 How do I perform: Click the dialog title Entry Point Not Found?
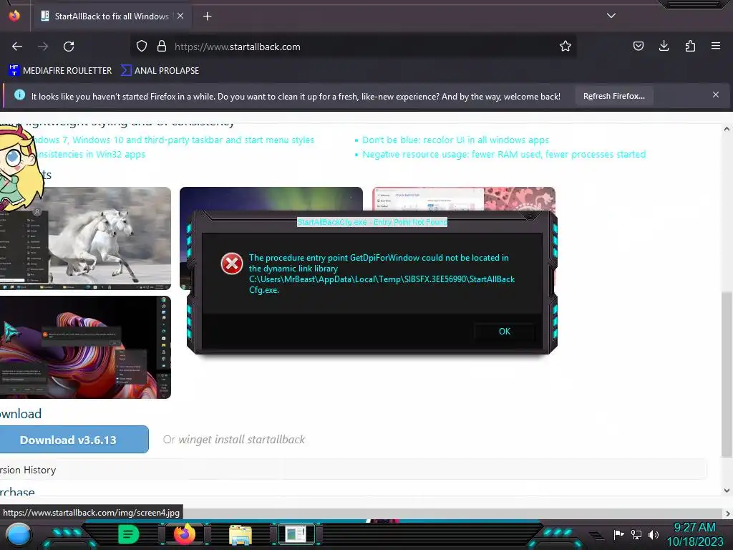coord(372,222)
